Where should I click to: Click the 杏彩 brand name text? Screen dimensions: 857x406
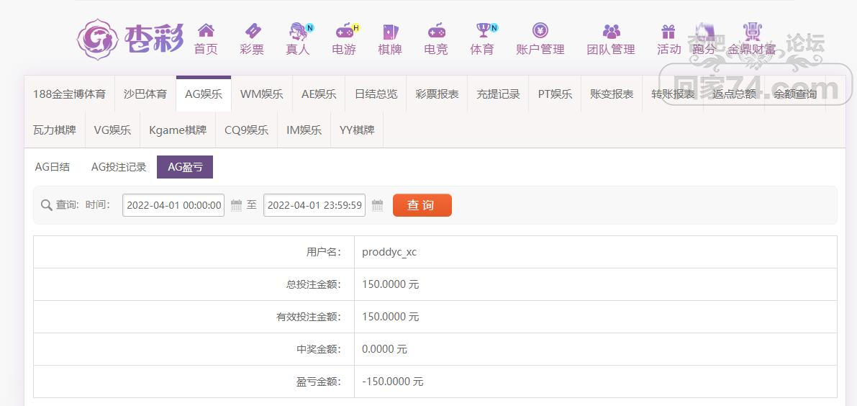154,39
